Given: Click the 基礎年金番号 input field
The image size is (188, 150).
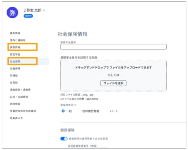Looking at the screenshot, I should pos(113,47).
